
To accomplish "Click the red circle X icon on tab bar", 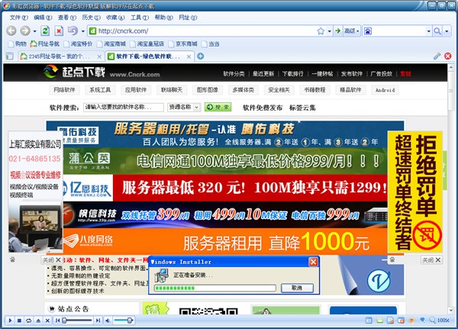I will [x=448, y=56].
